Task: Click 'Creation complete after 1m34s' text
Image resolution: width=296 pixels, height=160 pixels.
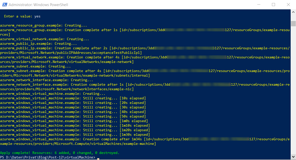Action: [x=112, y=139]
